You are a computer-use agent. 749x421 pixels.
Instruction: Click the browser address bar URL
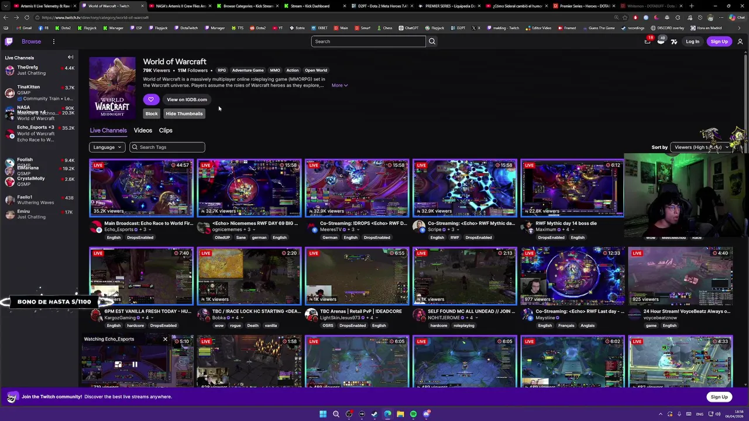click(95, 18)
